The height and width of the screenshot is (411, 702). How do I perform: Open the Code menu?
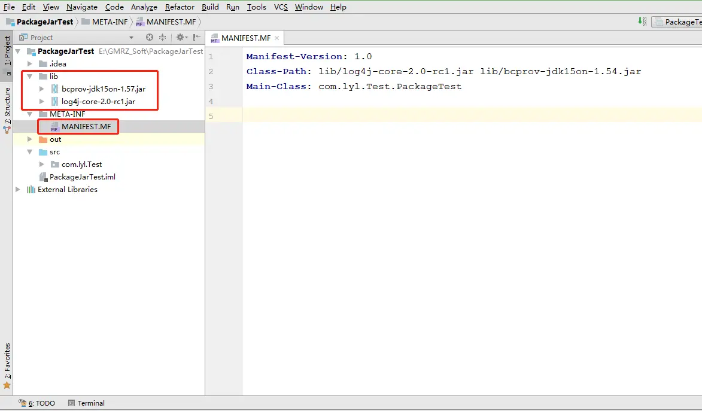(114, 7)
